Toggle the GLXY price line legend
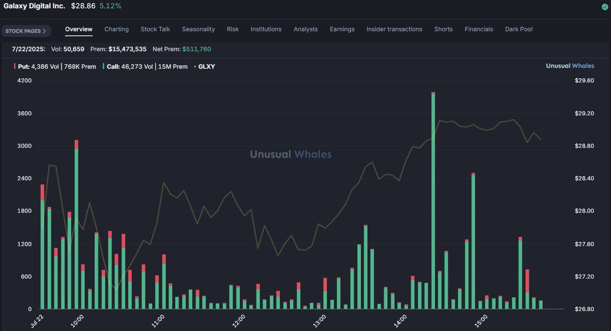This screenshot has height=331, width=611. (205, 67)
